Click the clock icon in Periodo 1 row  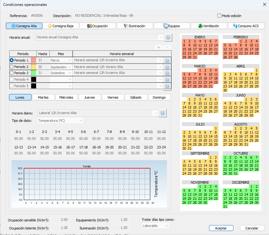[x=167, y=61]
